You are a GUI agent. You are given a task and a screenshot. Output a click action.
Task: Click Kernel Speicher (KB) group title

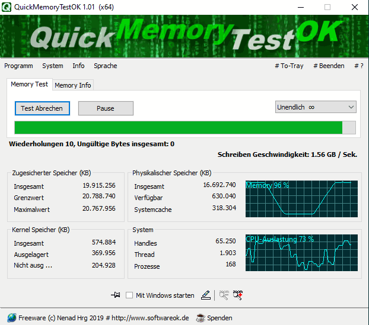point(41,230)
